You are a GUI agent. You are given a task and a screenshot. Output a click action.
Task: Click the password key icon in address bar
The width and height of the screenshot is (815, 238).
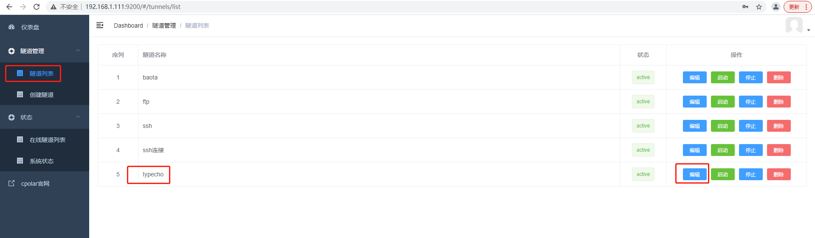pyautogui.click(x=745, y=7)
